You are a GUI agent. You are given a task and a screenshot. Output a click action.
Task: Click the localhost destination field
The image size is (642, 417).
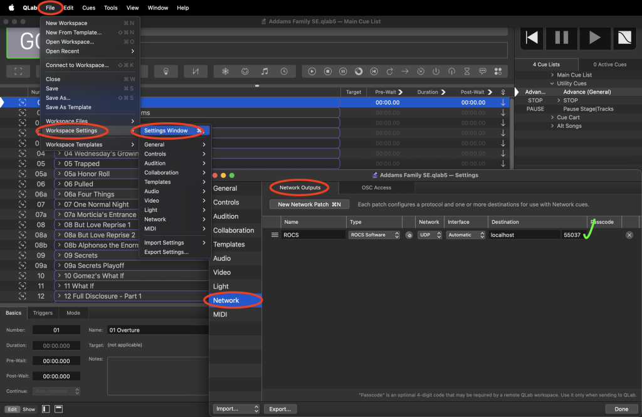pos(525,235)
